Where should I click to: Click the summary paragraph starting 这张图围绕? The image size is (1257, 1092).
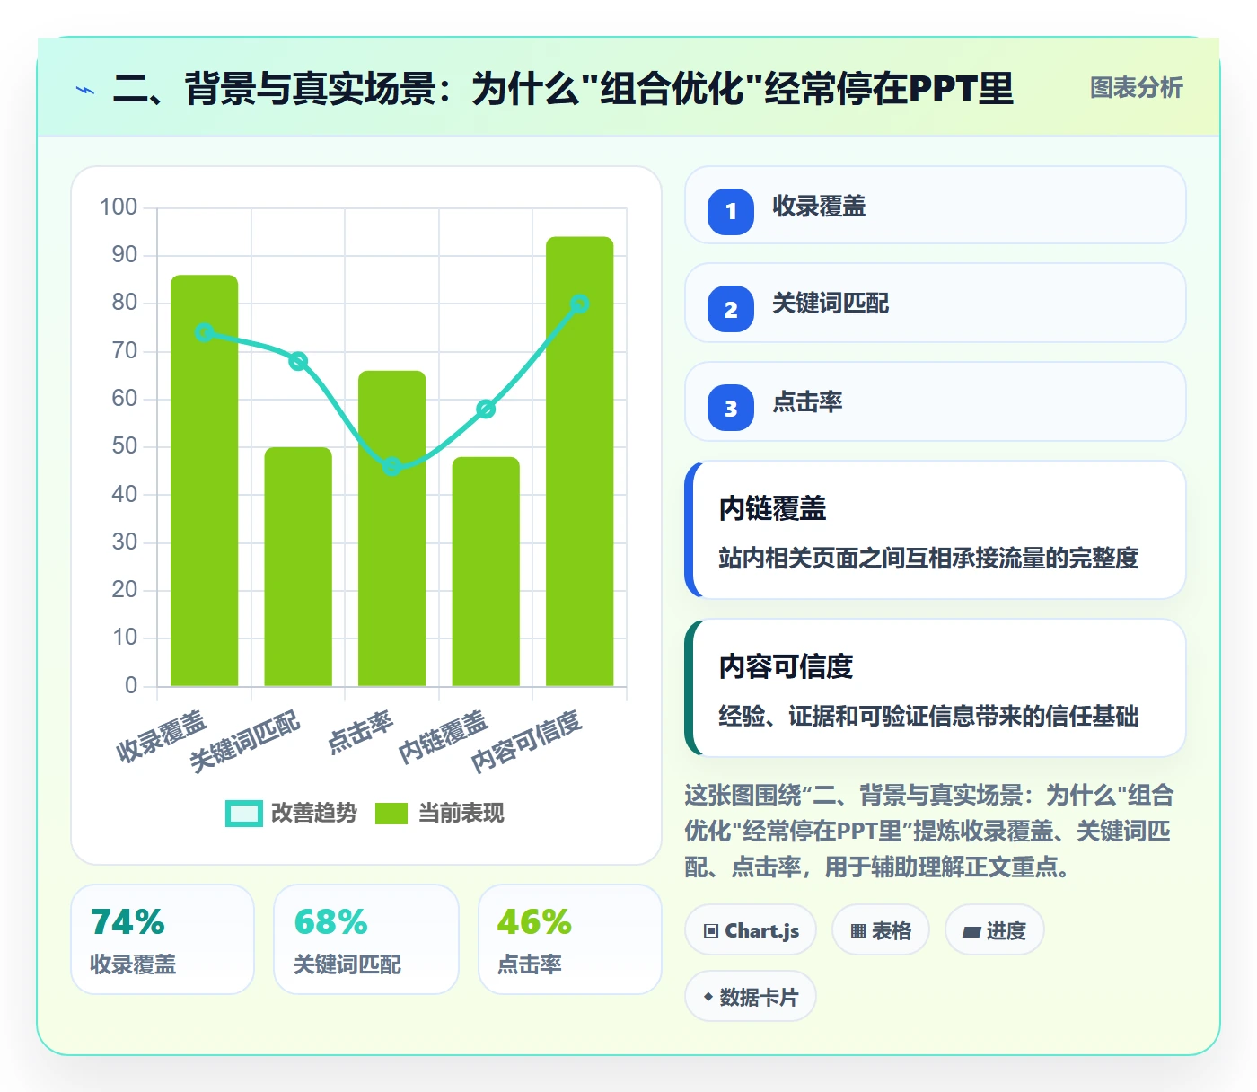point(929,831)
